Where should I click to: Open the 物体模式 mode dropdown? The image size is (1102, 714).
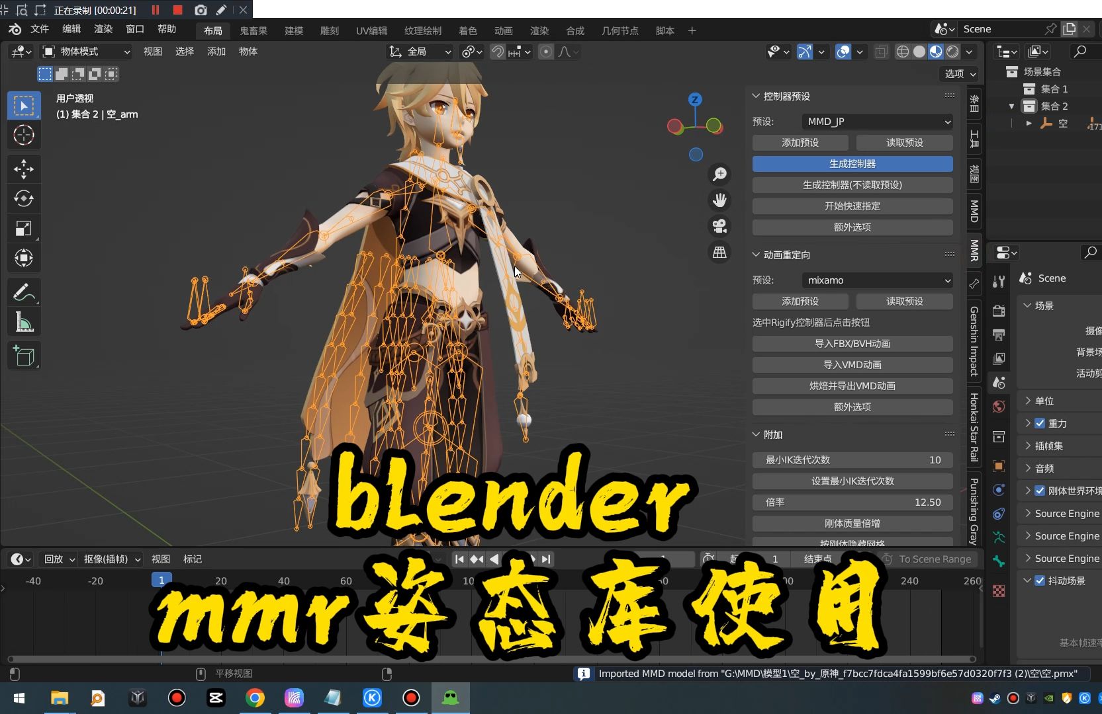86,52
